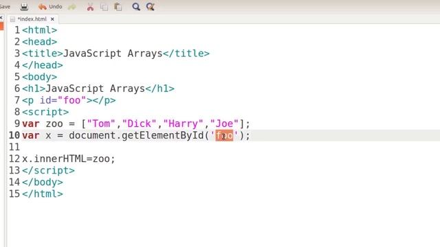
Task: Open Find and Replace icon
Action: click(x=150, y=6)
